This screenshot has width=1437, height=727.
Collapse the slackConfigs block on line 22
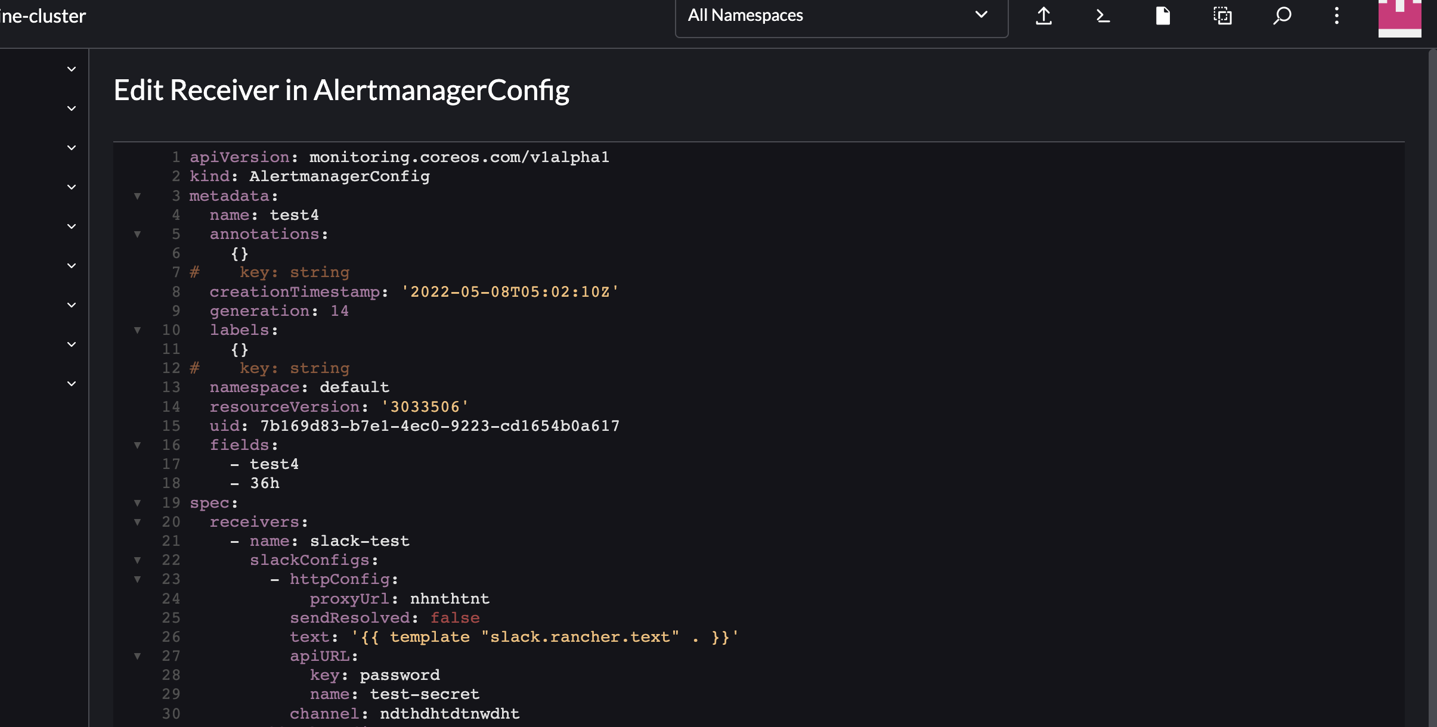click(x=138, y=560)
